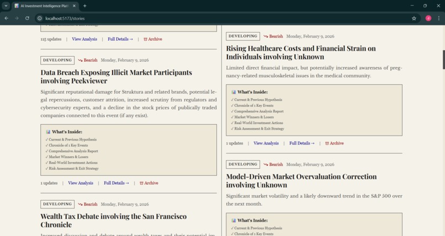Click Bearish trend icon on Model-Driven story
This screenshot has height=236, width=445.
tap(266, 164)
